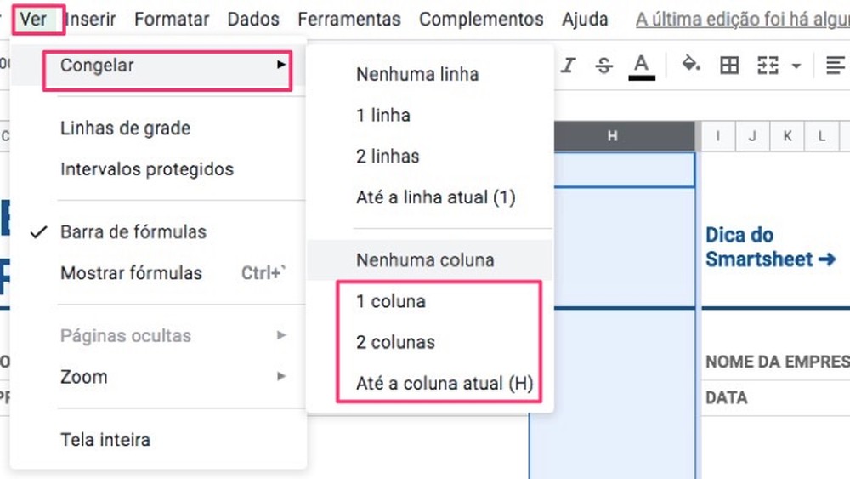Toggle Mostrar fórmulas option
The width and height of the screenshot is (850, 479).
pyautogui.click(x=131, y=273)
